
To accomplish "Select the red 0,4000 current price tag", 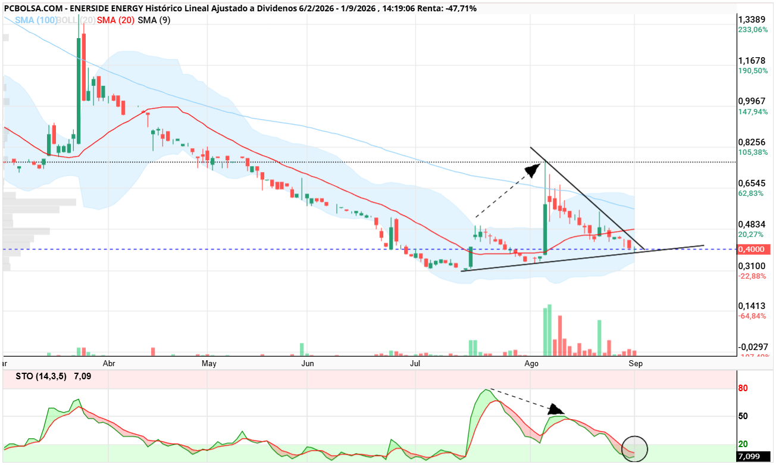I will 755,249.
